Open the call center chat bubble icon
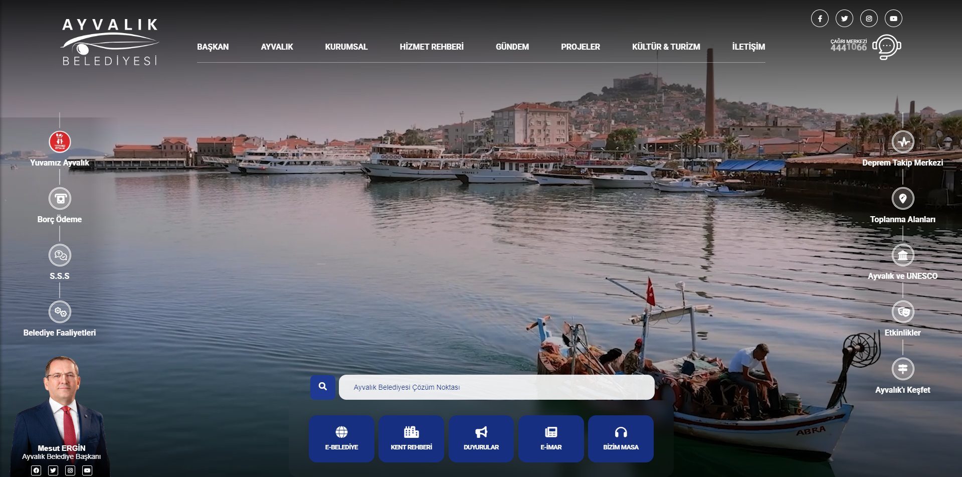 click(x=886, y=47)
